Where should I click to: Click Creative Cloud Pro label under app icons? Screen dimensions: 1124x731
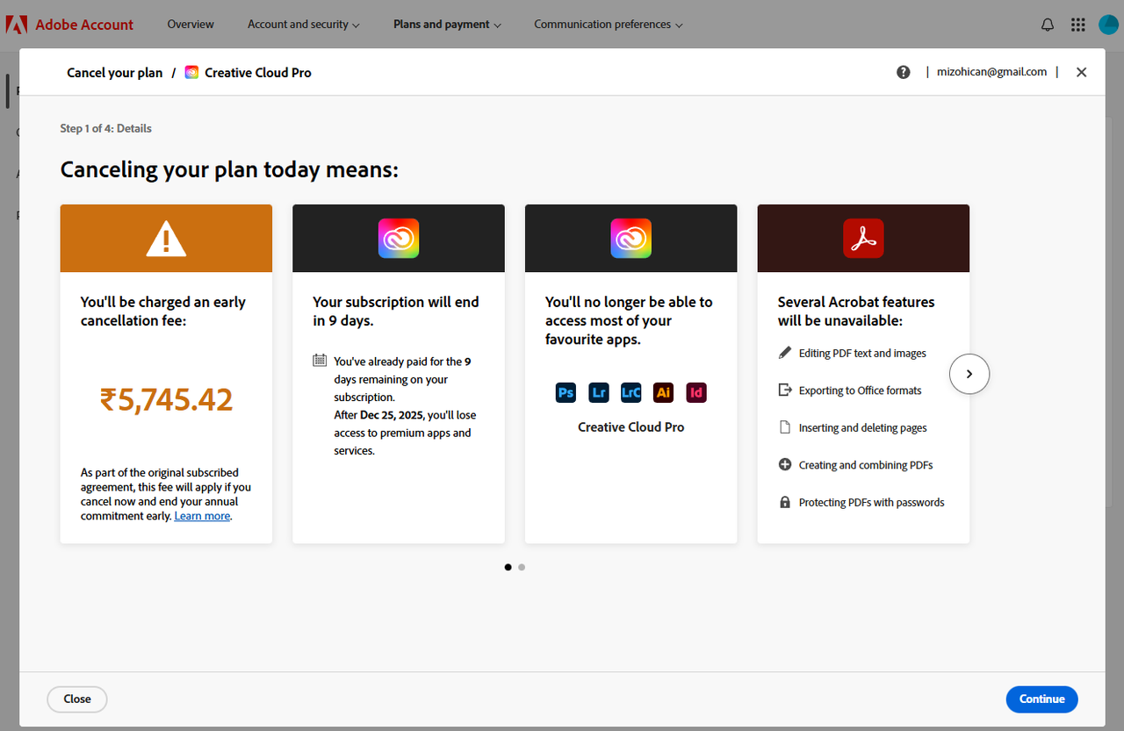(631, 427)
